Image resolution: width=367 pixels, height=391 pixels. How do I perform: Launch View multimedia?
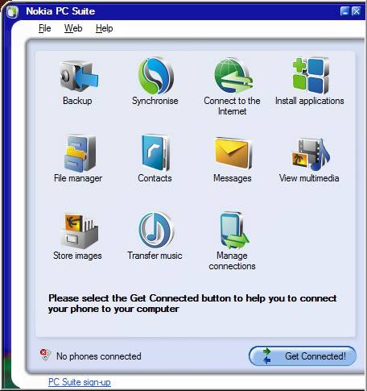[311, 154]
